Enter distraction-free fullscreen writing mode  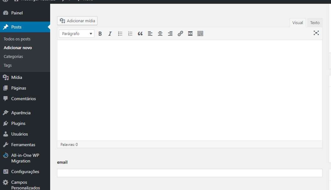point(316,33)
